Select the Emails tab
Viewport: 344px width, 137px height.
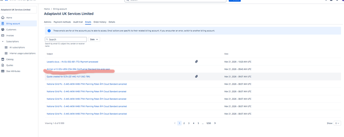coord(88,22)
